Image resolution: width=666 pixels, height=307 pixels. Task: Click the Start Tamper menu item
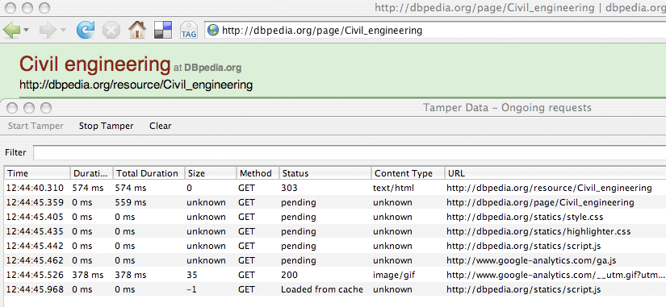(36, 126)
